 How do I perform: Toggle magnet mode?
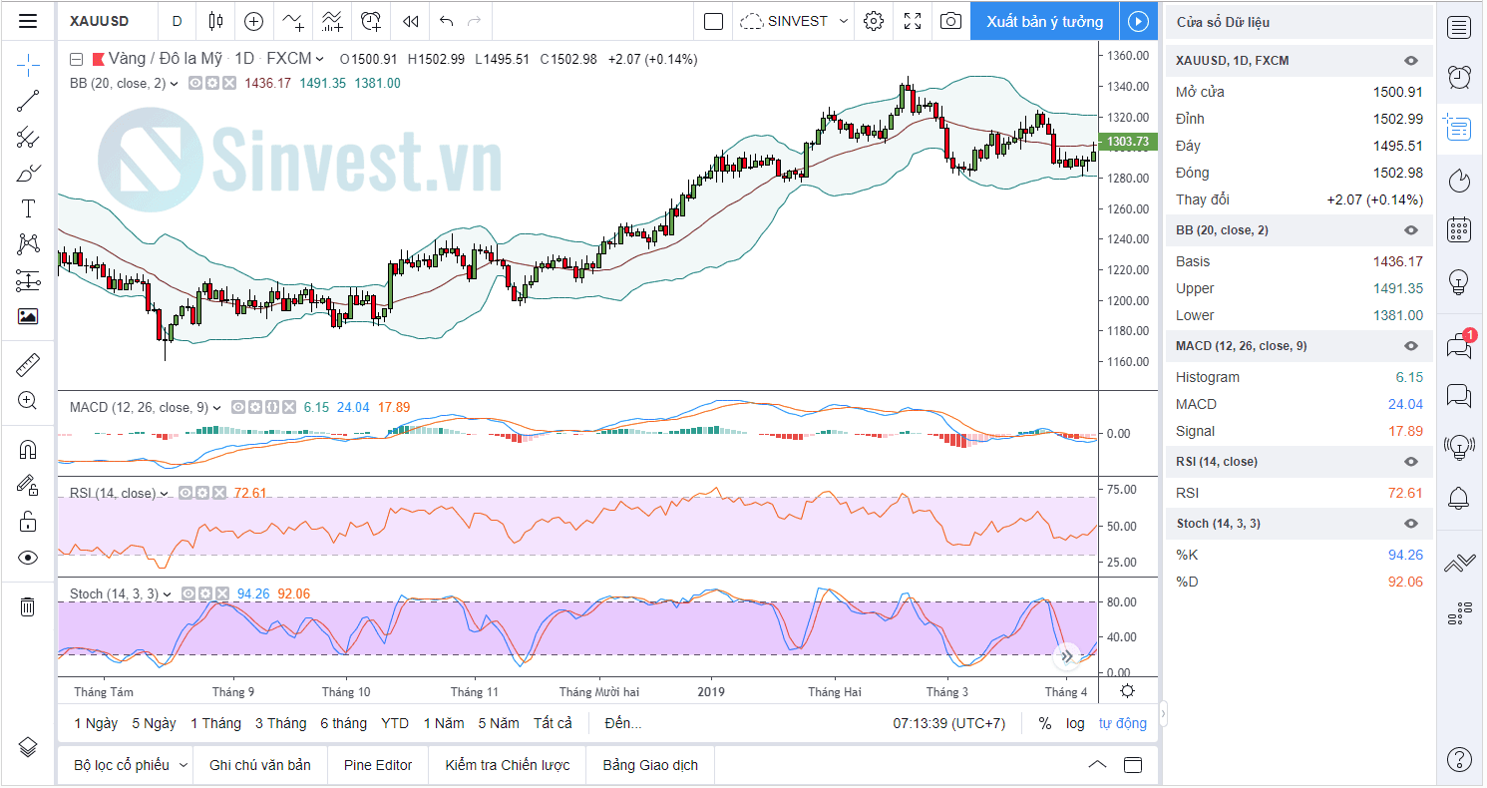[x=28, y=449]
